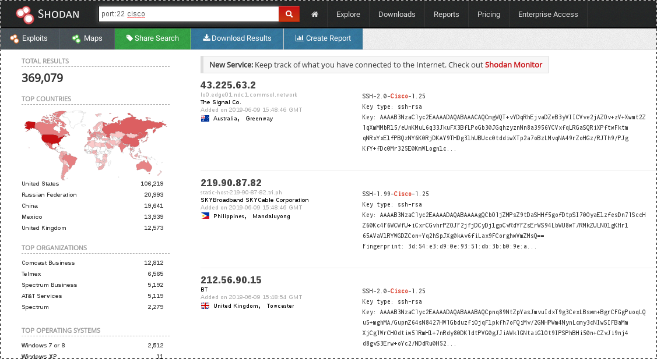Filter by city Greenway
657x359 pixels.
259,119
